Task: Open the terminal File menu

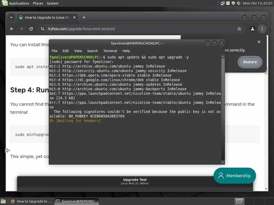Action: [54, 51]
